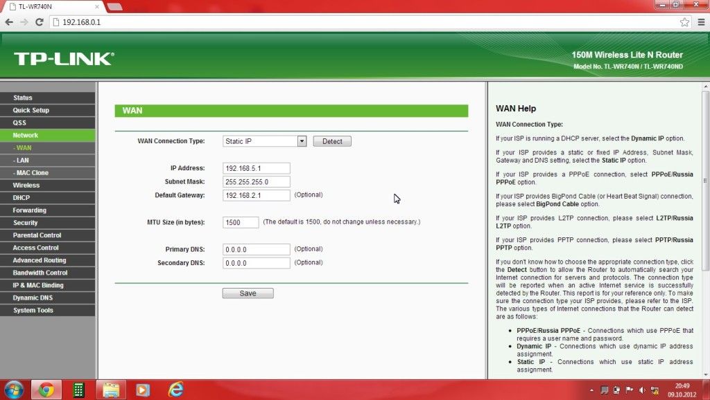Viewport: 710px width, 400px height.
Task: Click the help panel scroll down arrow
Action: click(x=705, y=374)
